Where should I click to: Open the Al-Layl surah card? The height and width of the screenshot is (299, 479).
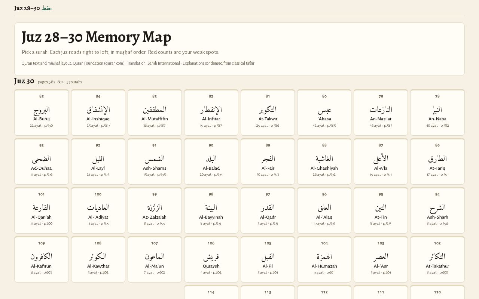[98, 161]
